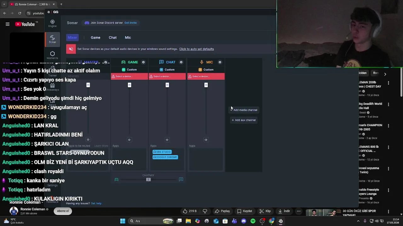The width and height of the screenshot is (403, 226).
Task: Reload the browser page
Action: coord(20,13)
